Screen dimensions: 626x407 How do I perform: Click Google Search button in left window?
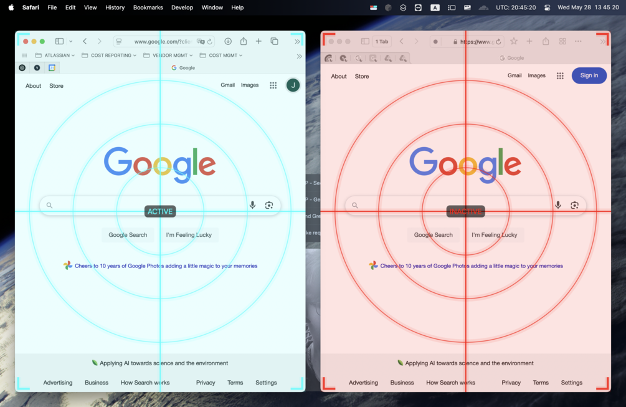pos(128,235)
